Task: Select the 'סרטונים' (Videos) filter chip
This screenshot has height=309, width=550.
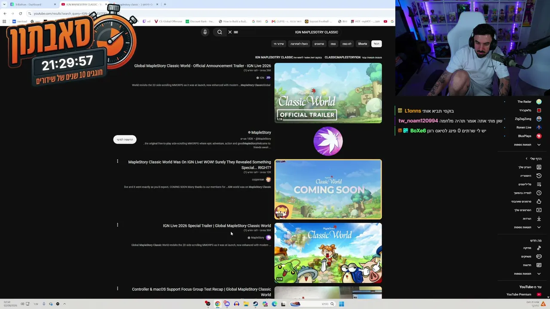Action: [319, 44]
